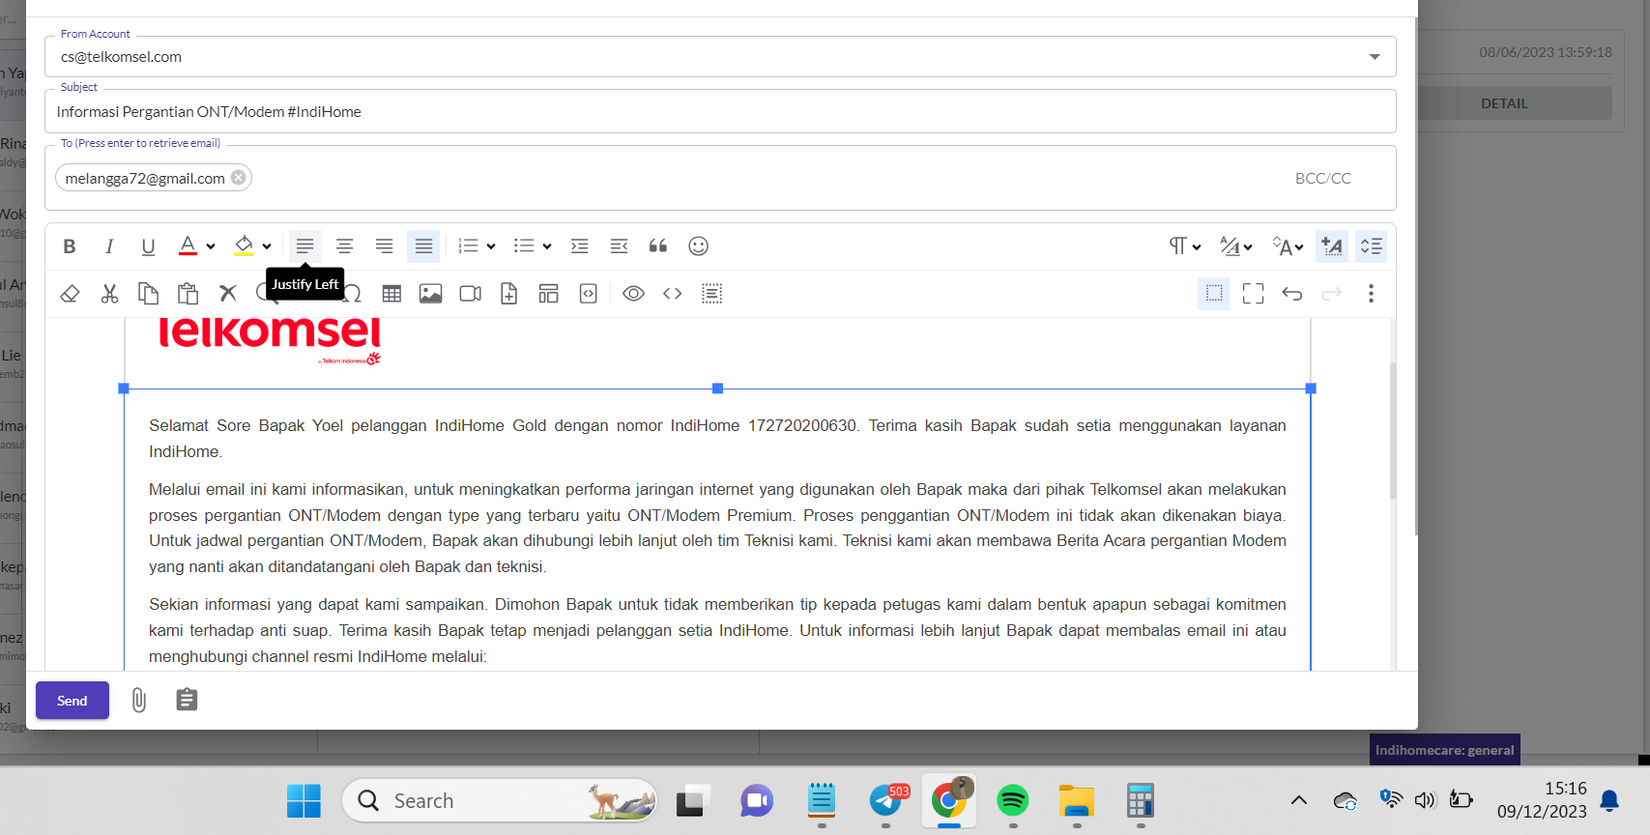Screen dimensions: 1650x835
Task: Open Telegram from the taskbar
Action: (885, 801)
